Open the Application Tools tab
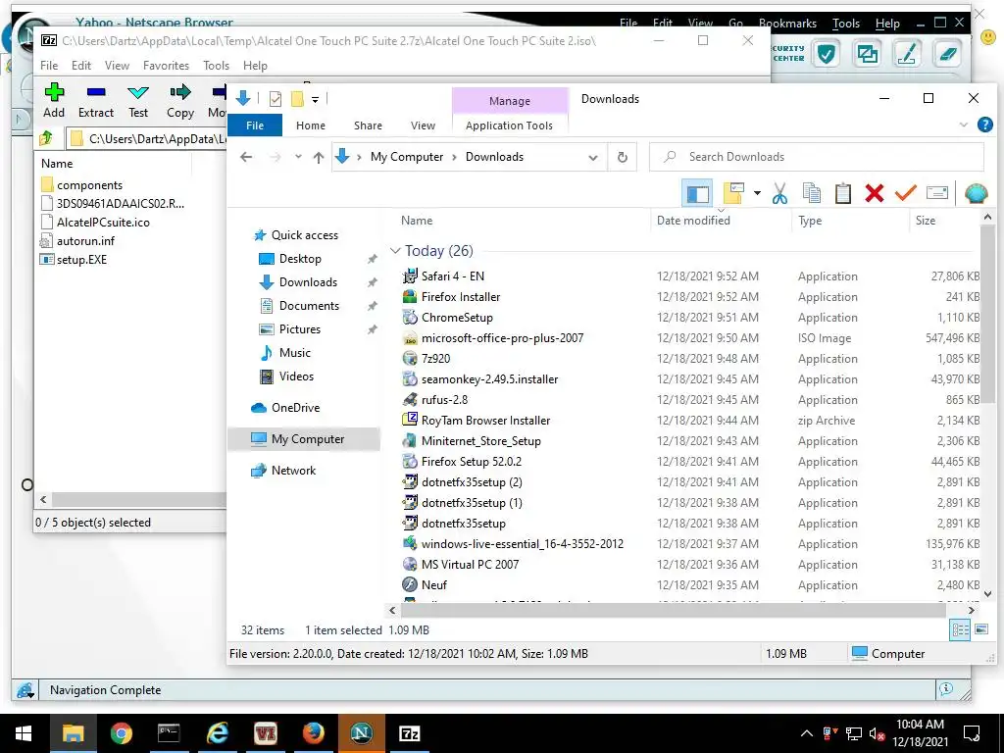The width and height of the screenshot is (1004, 753). pos(509,125)
